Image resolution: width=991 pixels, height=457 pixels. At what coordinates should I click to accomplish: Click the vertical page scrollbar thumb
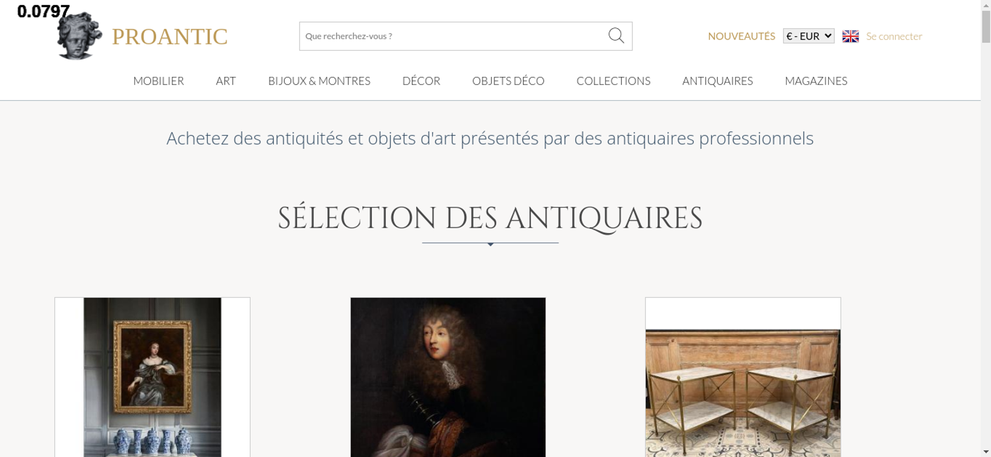pyautogui.click(x=986, y=27)
